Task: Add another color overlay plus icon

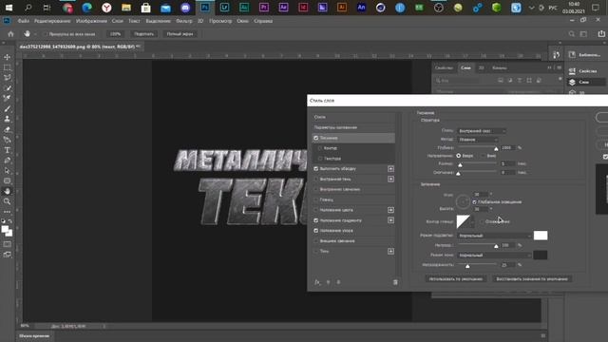Action: click(x=390, y=210)
